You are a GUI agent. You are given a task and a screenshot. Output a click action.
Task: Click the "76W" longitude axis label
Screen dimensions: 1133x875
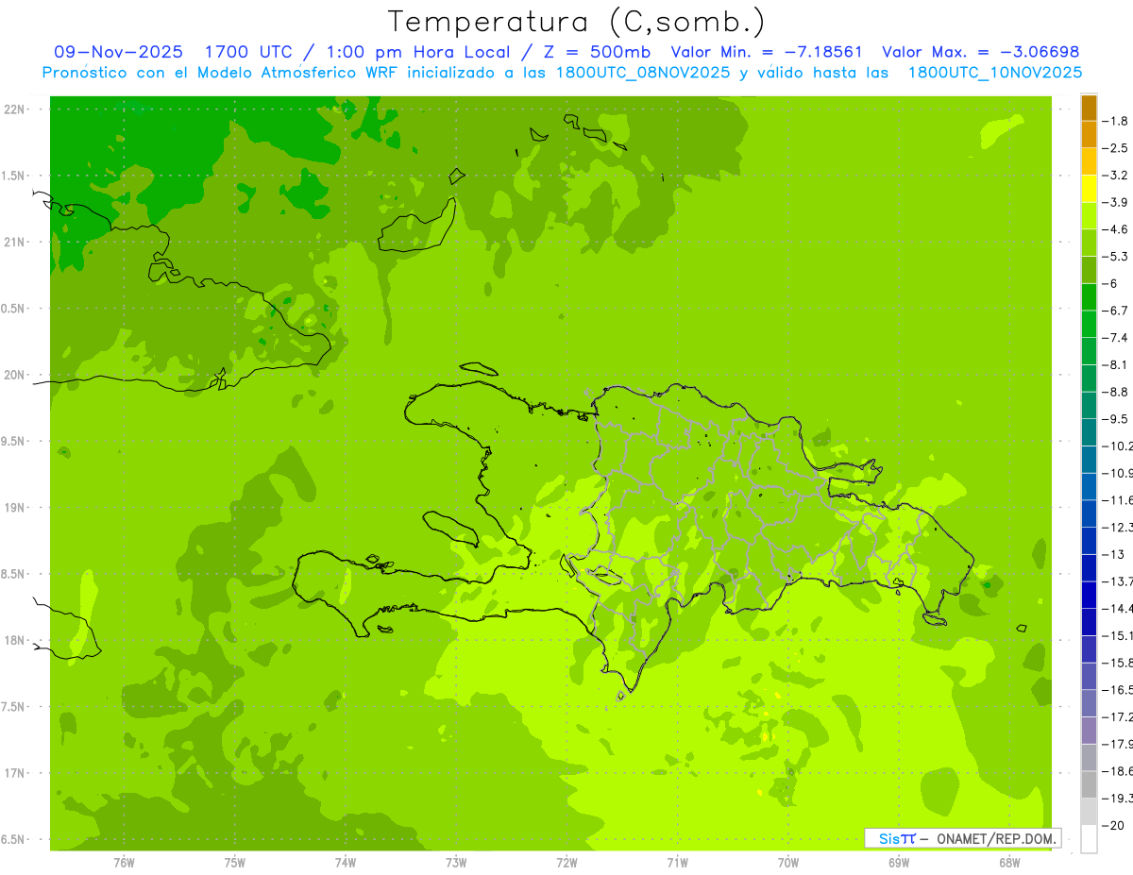pyautogui.click(x=124, y=862)
